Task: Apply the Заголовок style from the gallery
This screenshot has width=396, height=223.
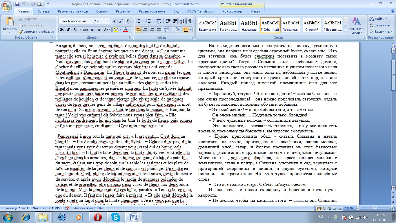Action: (228, 25)
